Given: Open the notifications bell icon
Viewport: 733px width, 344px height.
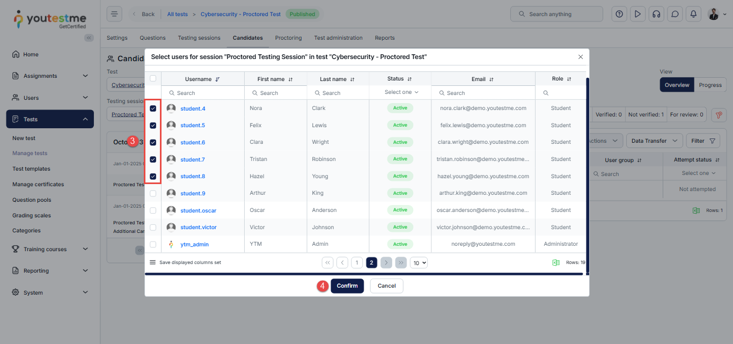Looking at the screenshot, I should (693, 14).
